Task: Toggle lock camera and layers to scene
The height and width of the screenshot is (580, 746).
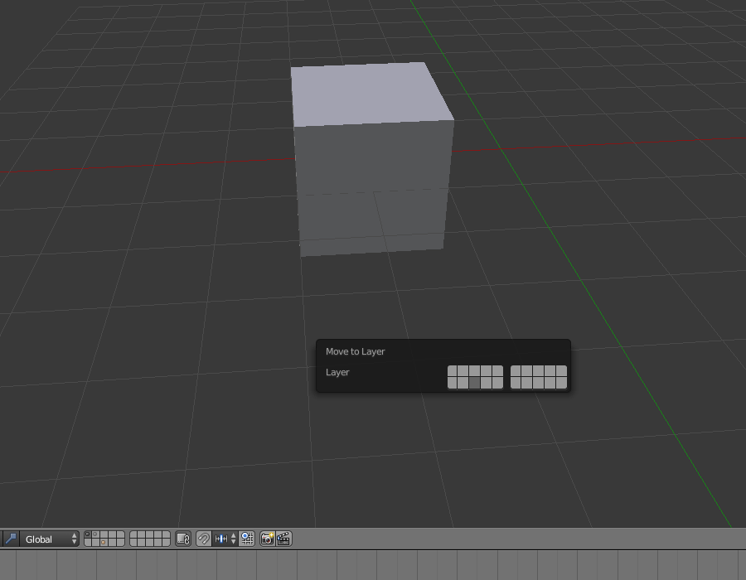Action: click(183, 539)
